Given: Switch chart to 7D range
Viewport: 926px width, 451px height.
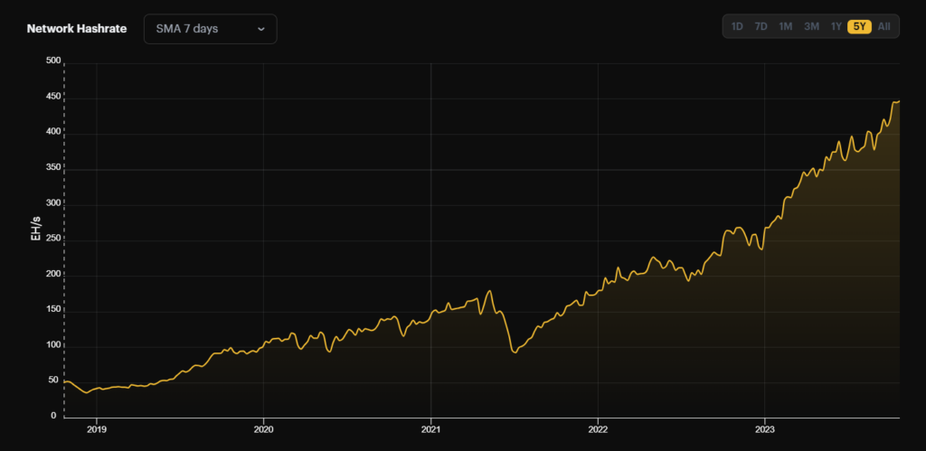Looking at the screenshot, I should coord(761,27).
